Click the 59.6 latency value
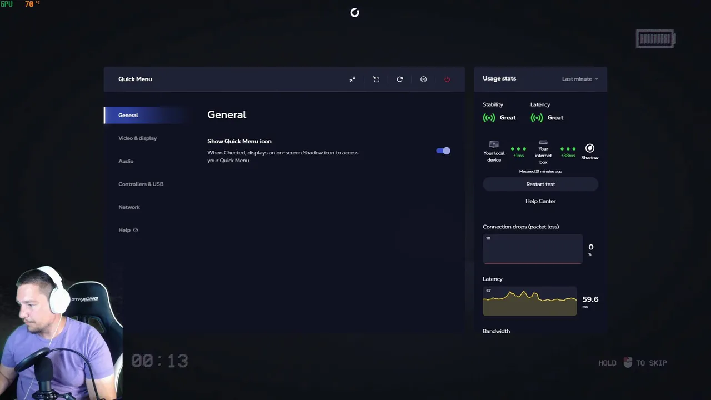 [590, 299]
